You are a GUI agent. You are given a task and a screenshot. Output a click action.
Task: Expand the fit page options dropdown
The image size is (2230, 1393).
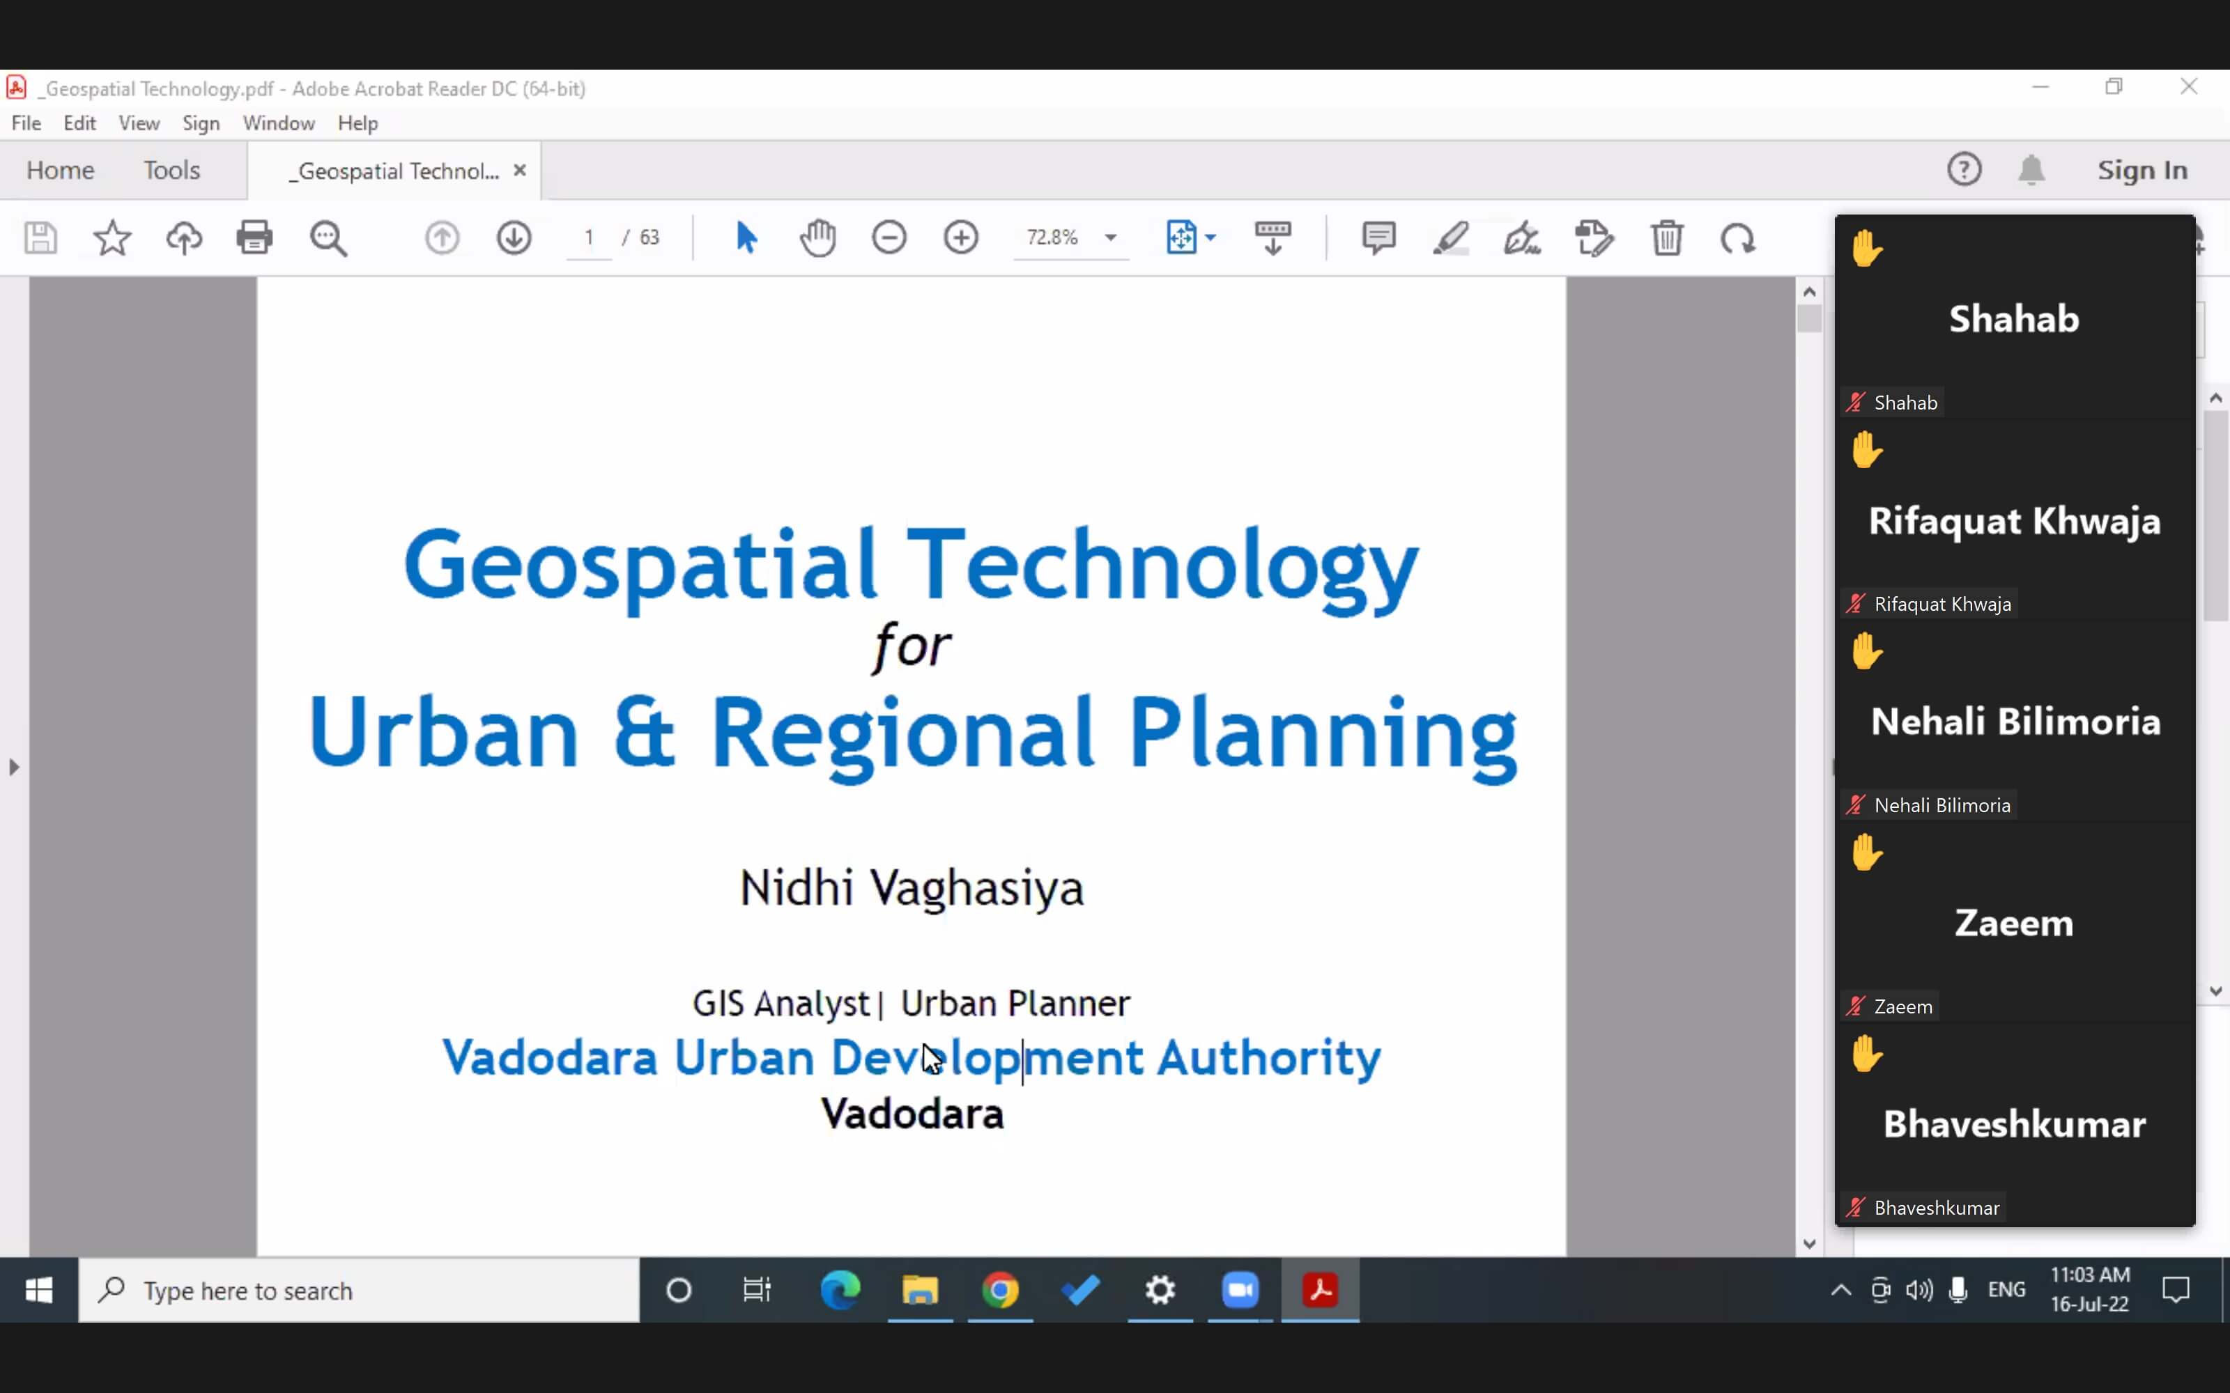(x=1211, y=238)
